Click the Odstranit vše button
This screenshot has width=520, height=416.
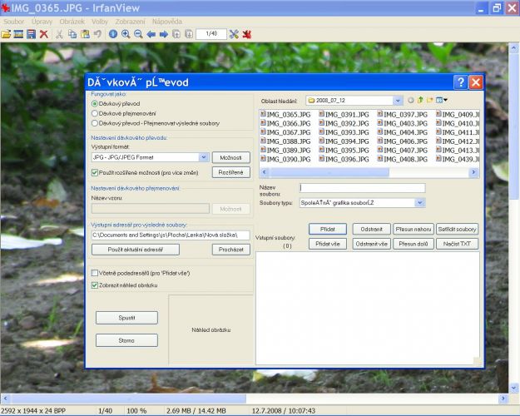(371, 244)
